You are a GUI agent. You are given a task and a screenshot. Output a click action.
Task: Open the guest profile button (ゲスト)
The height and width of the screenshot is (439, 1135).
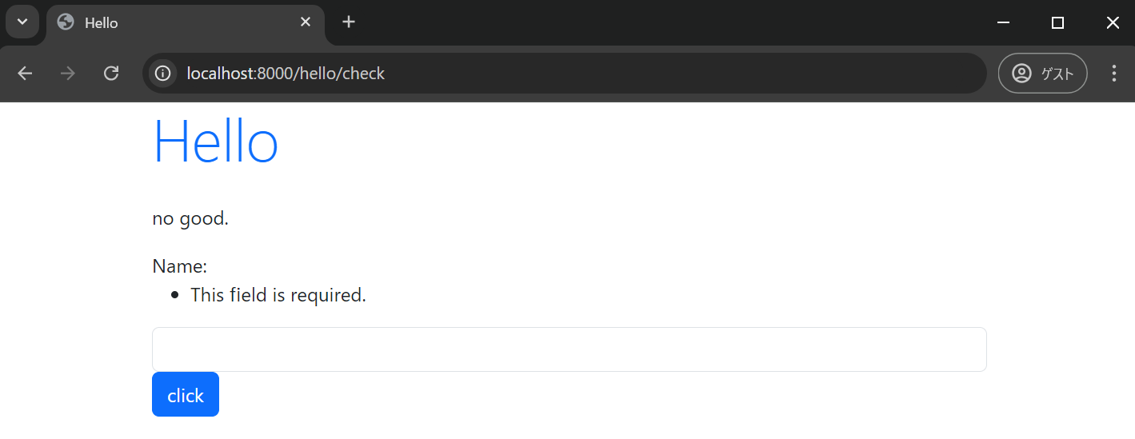click(x=1042, y=74)
